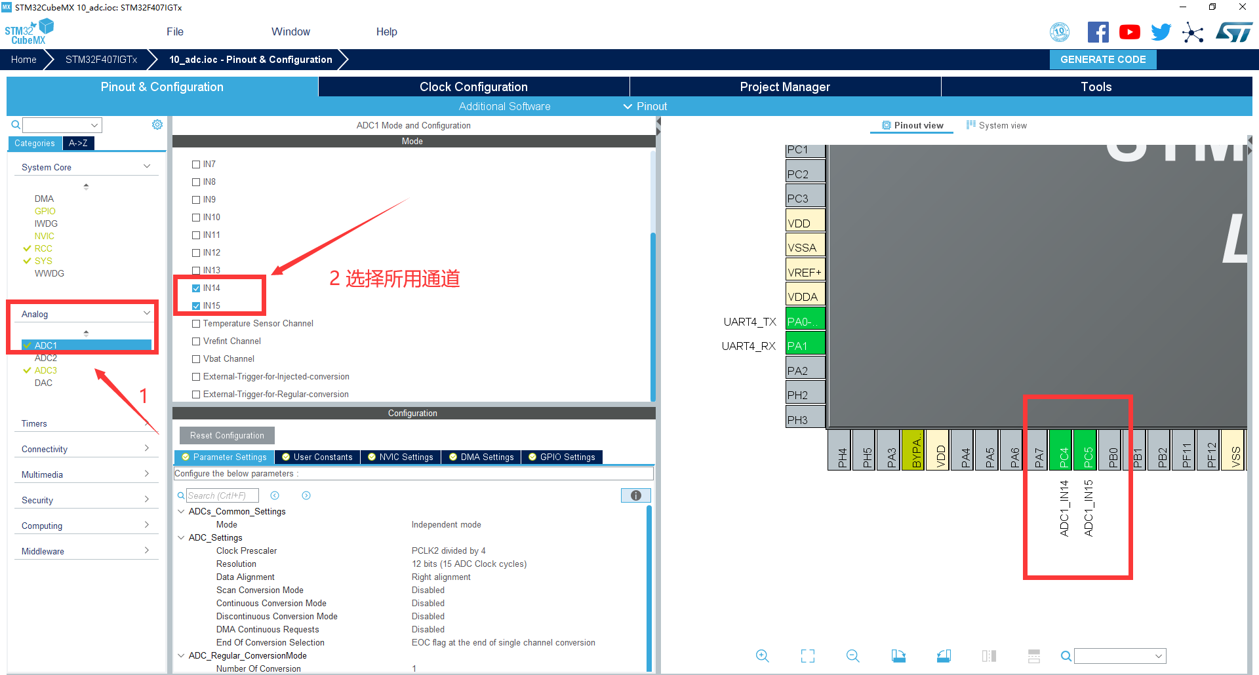
Task: Open the DMA Settings tab
Action: (x=481, y=457)
